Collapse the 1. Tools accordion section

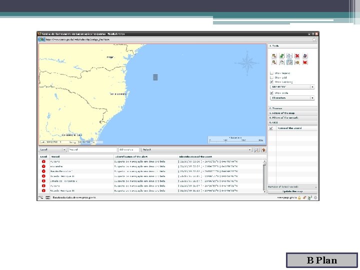[292, 46]
